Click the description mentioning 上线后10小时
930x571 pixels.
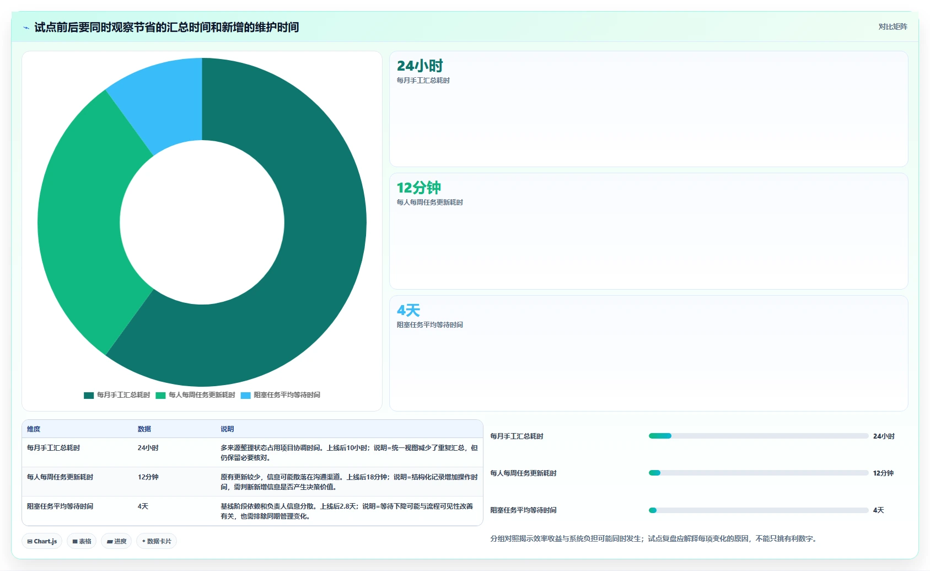(x=349, y=453)
